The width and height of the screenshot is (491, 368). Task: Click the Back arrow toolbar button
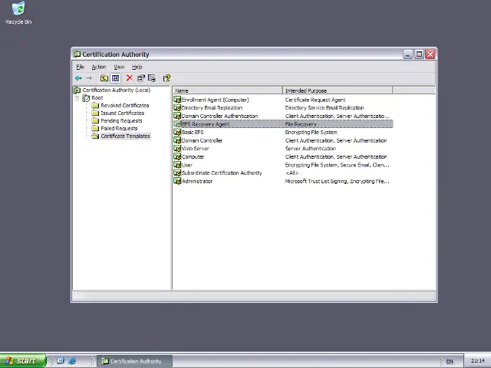(78, 78)
